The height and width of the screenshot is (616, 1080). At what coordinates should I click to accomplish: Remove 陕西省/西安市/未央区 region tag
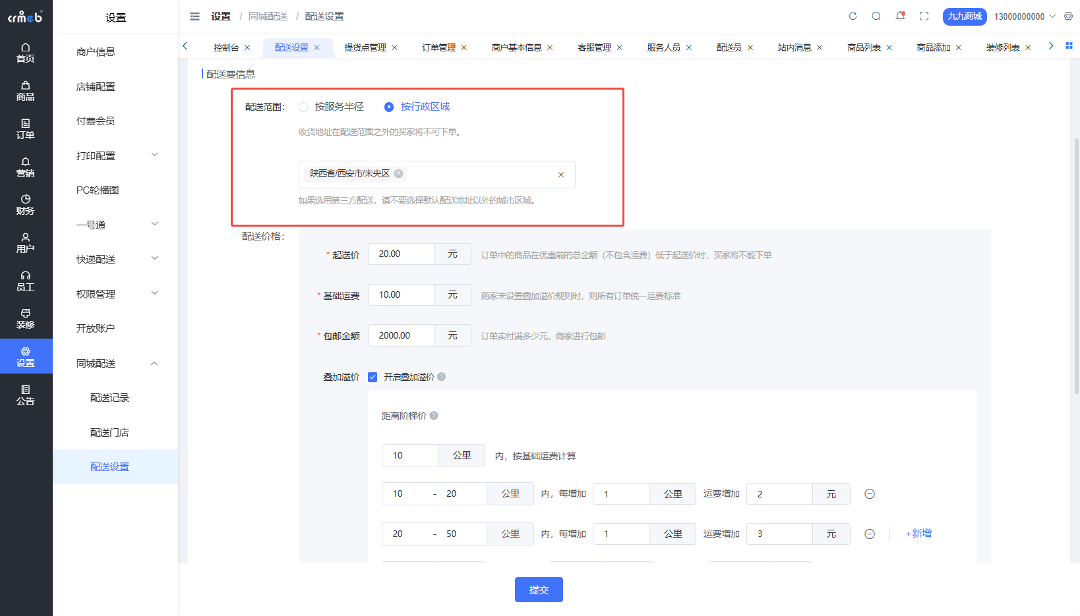[x=398, y=174]
